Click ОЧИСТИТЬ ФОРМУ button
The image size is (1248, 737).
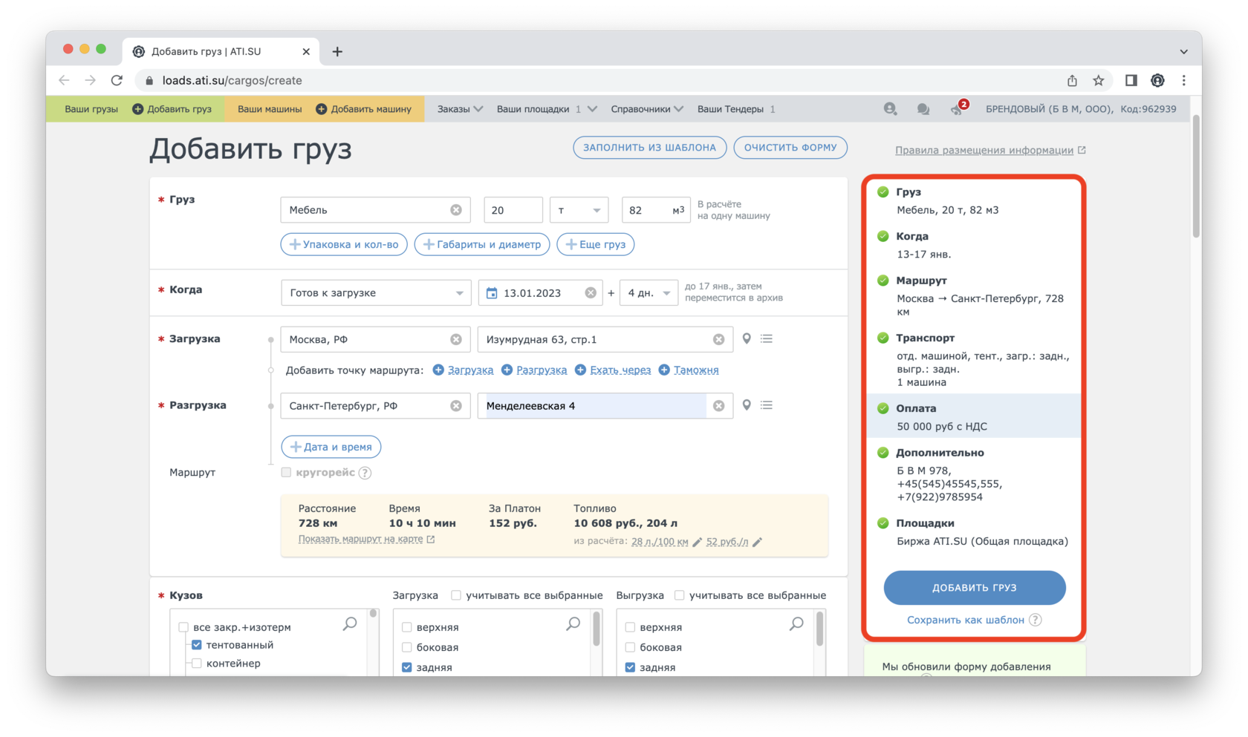coord(790,148)
